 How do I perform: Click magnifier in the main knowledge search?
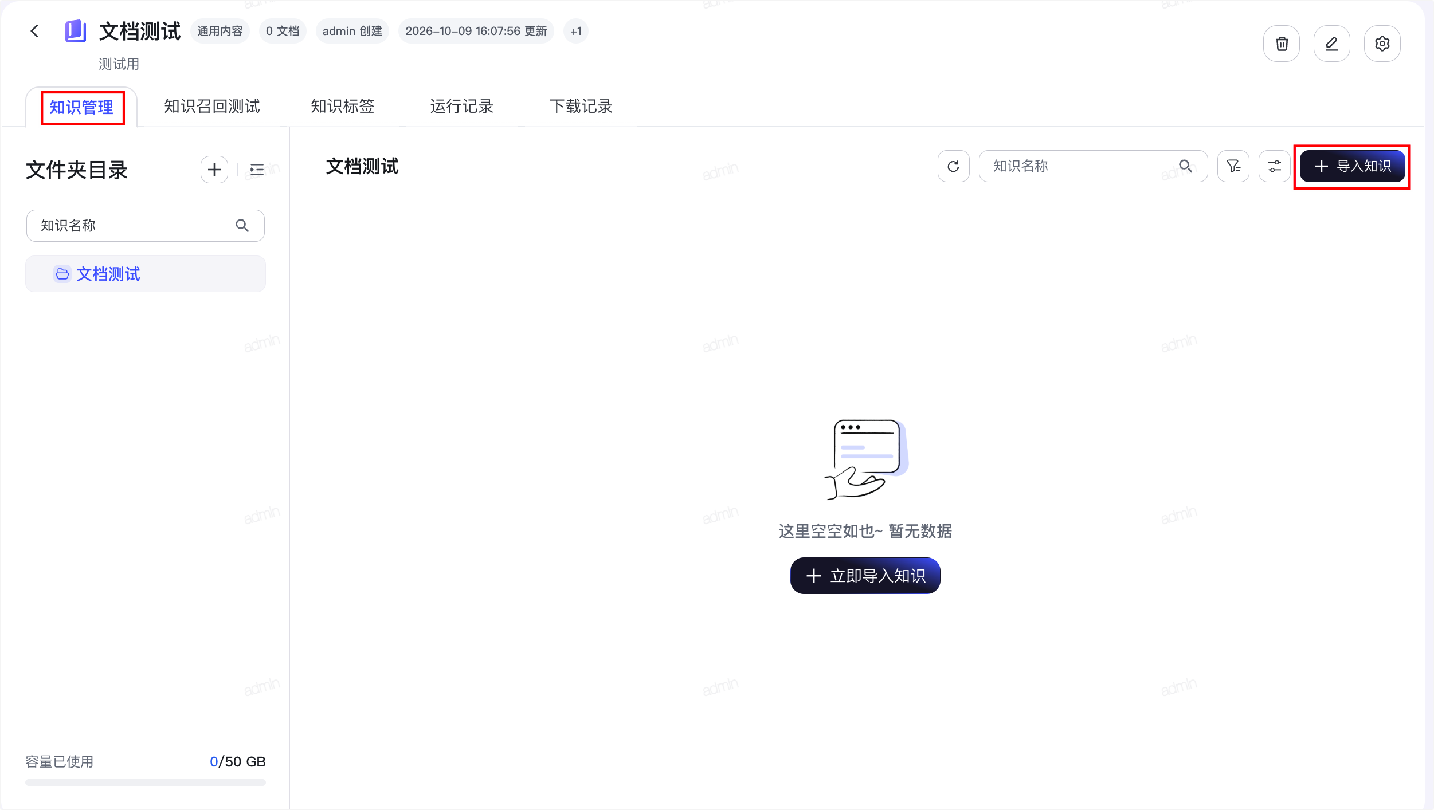click(1185, 166)
